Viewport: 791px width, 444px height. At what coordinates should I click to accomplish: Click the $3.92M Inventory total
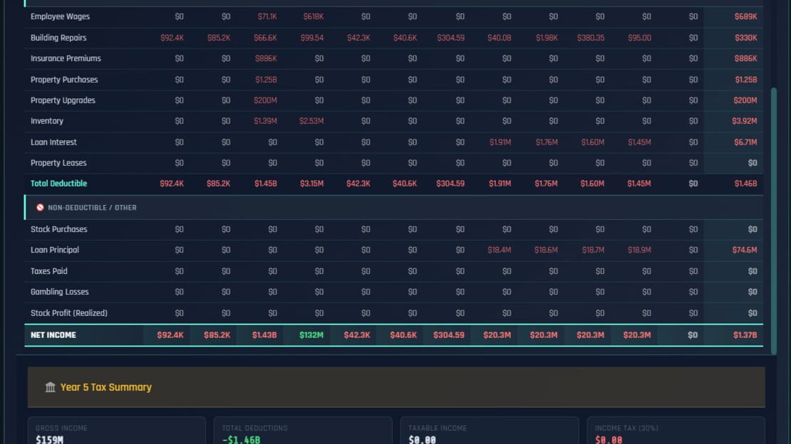pyautogui.click(x=745, y=121)
